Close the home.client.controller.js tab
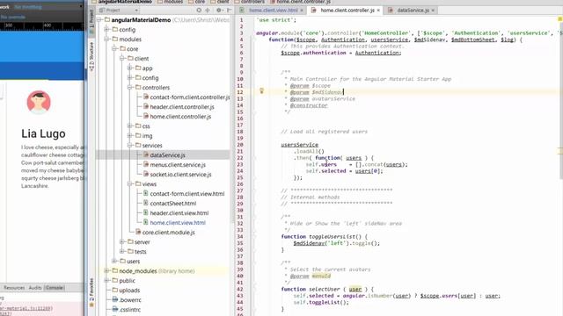 (x=378, y=11)
